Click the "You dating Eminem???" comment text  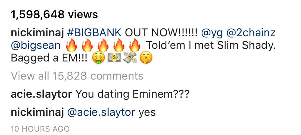click(x=132, y=95)
